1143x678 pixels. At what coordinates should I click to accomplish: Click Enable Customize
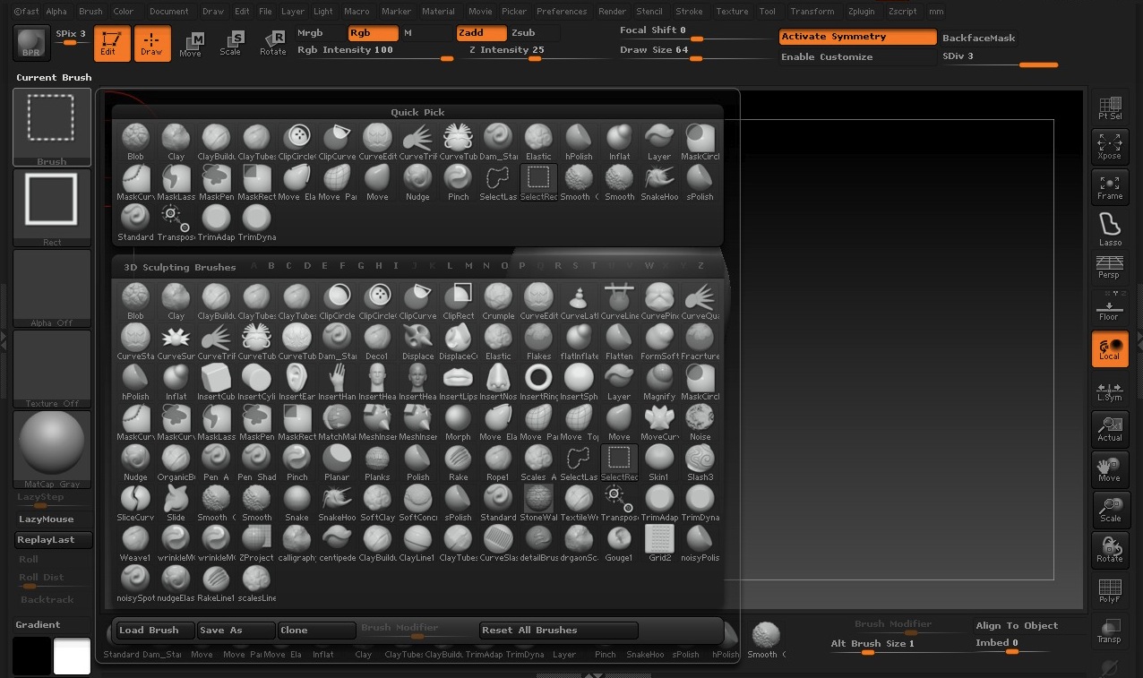(x=857, y=56)
